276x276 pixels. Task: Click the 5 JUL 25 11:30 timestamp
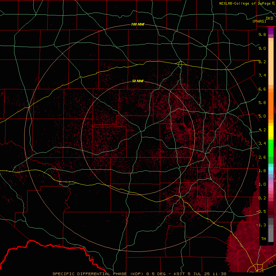pyautogui.click(x=207, y=274)
